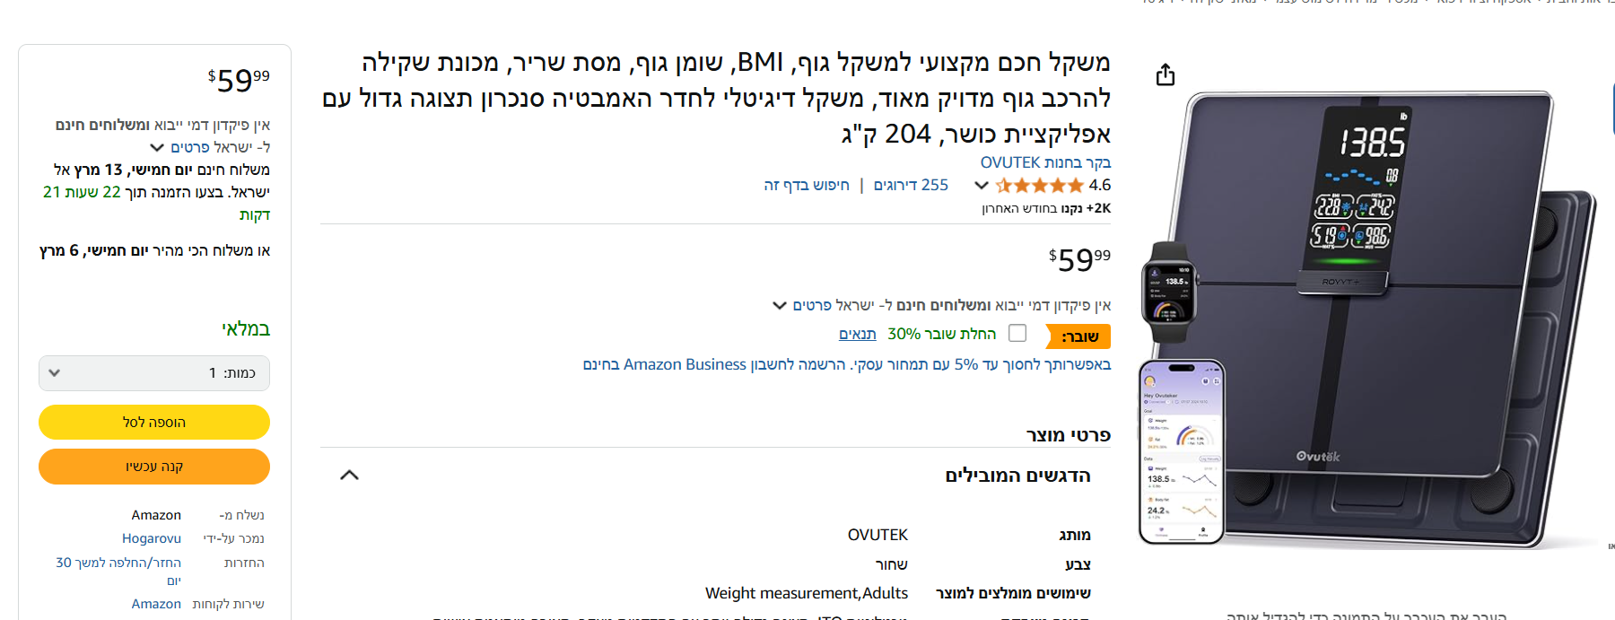The image size is (1615, 620).
Task: Open rating popover chevron beside the stars
Action: click(982, 186)
